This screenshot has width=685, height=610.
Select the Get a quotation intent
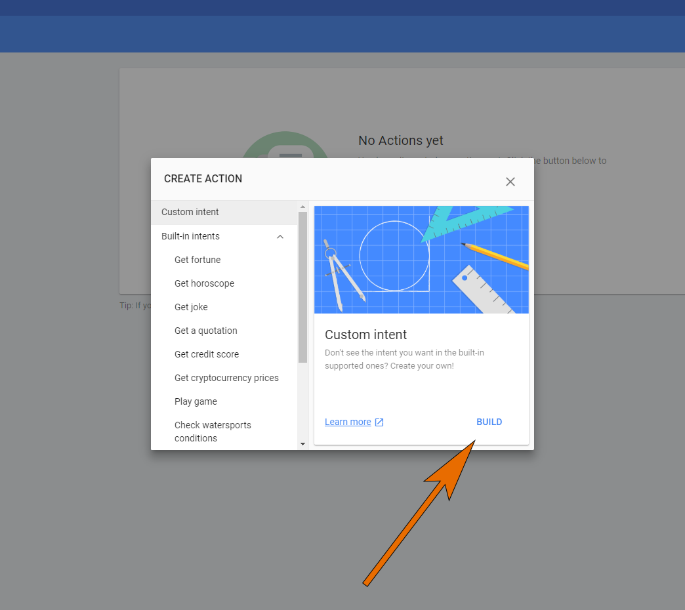click(205, 331)
